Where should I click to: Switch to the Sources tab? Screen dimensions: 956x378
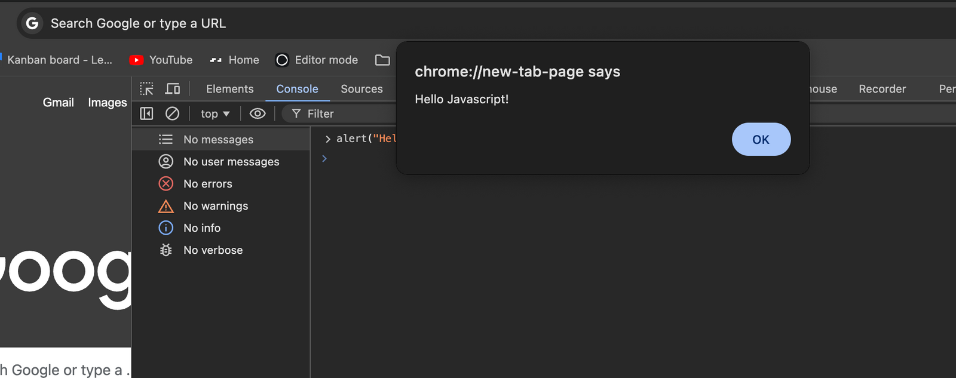361,89
